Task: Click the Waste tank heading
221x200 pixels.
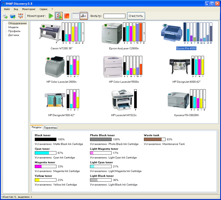Action: [152, 135]
